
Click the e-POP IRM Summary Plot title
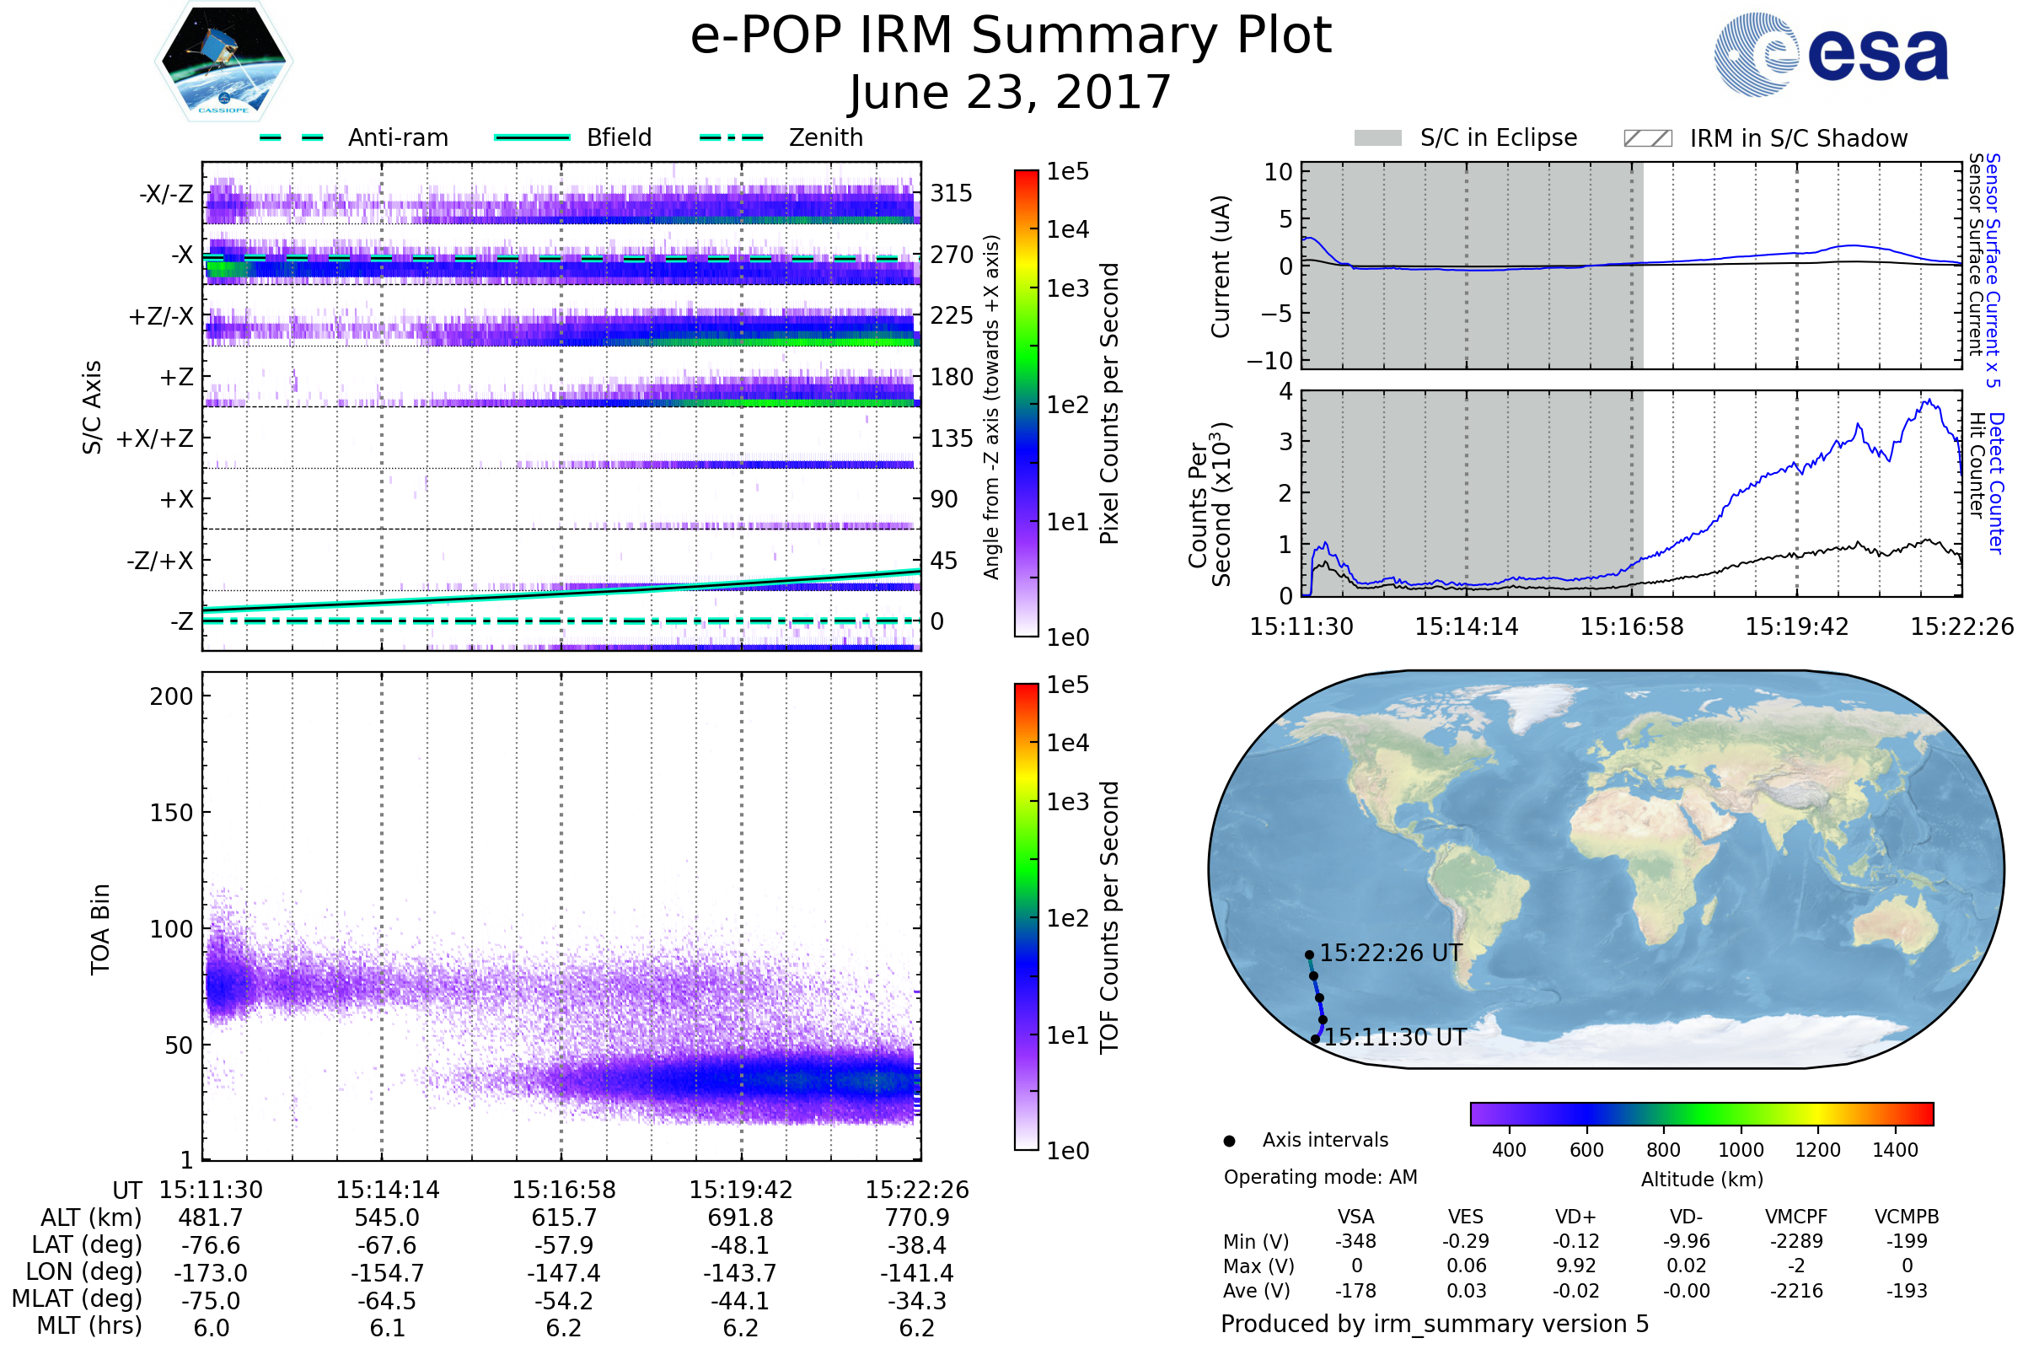click(1011, 36)
